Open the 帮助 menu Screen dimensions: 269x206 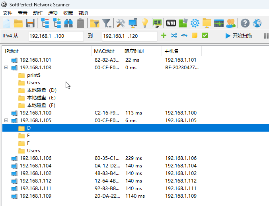[x=83, y=13]
